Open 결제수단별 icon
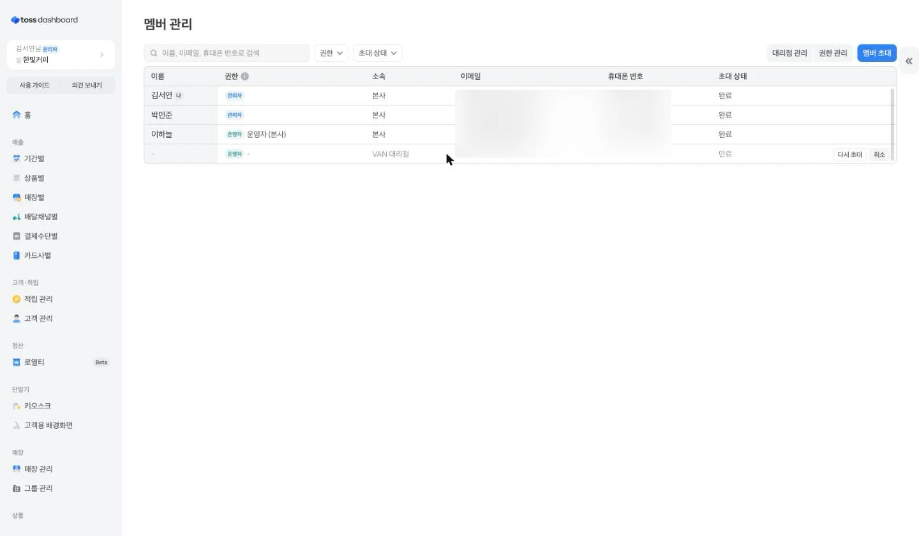The image size is (919, 536). click(x=17, y=236)
